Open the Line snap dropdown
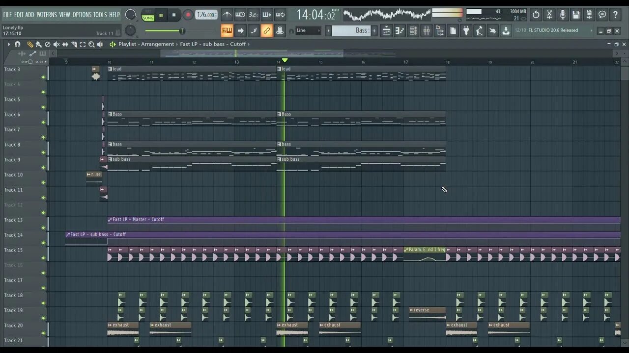The image size is (629, 353). 309,30
